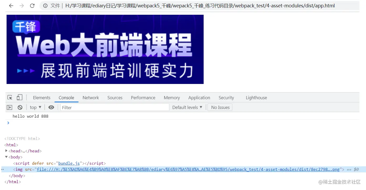The image size is (366, 190).
Task: Select the closing </body> tag line
Action: pyautogui.click(x=17, y=176)
